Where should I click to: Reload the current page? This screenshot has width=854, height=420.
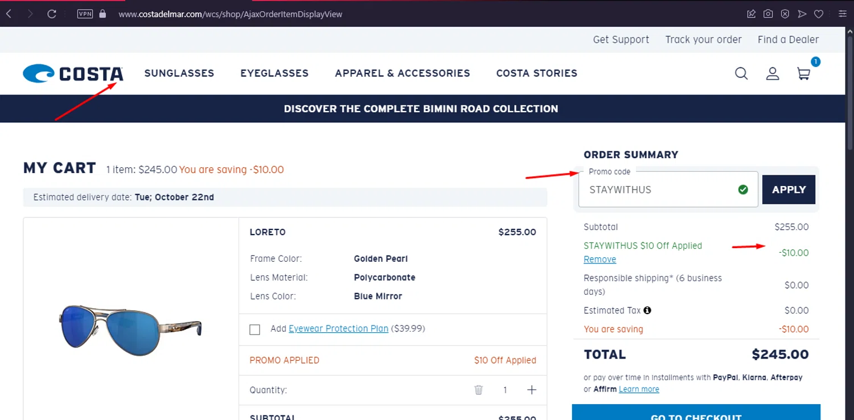[52, 14]
